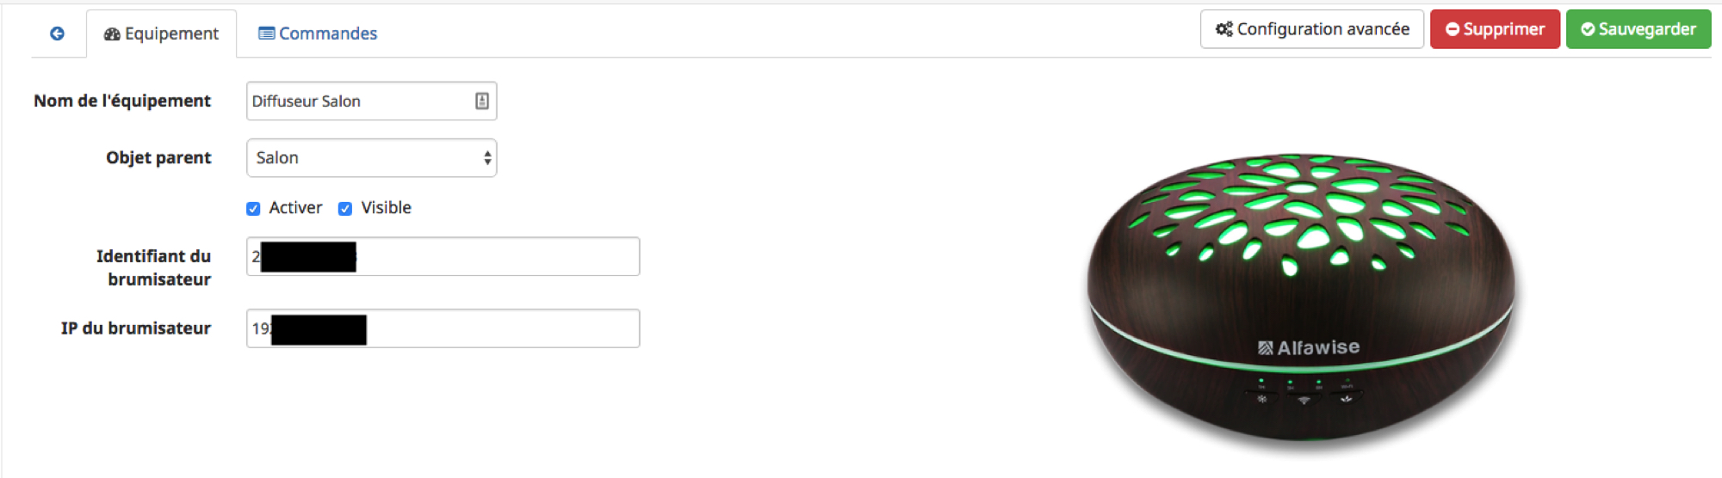Click the Objet parent label
Image resolution: width=1722 pixels, height=478 pixels.
158,157
